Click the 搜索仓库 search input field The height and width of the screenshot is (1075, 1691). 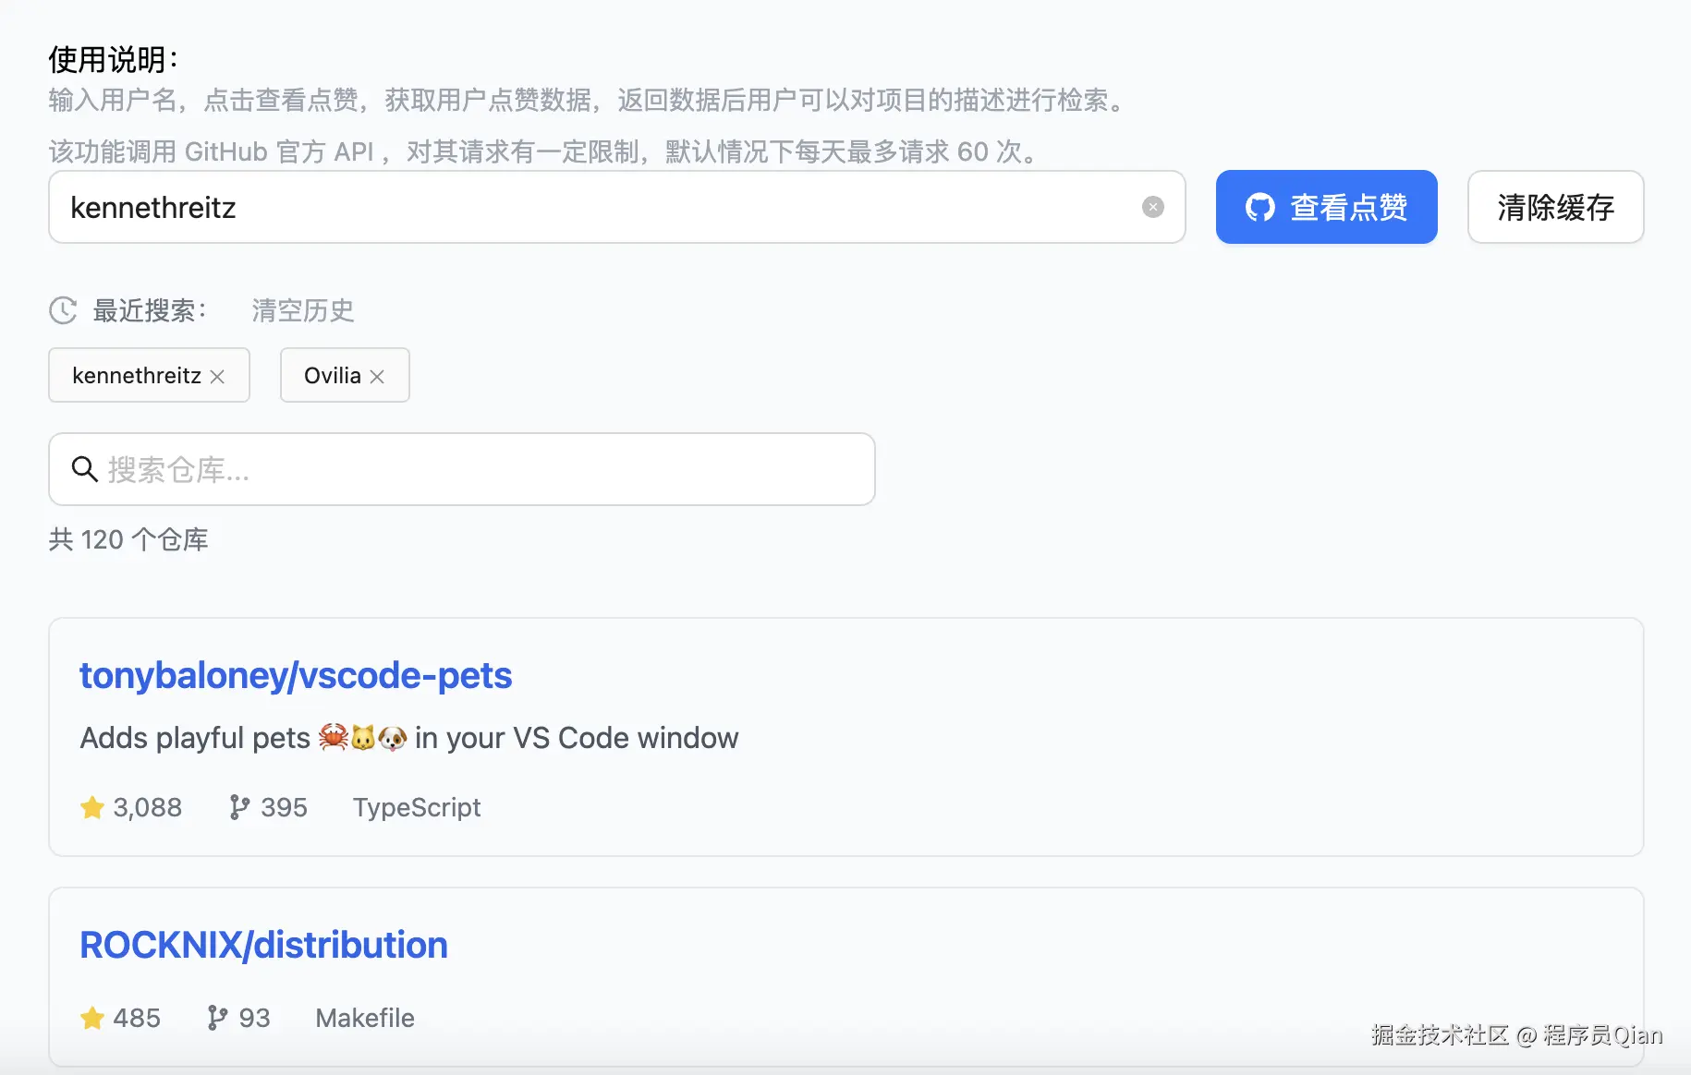tap(462, 469)
